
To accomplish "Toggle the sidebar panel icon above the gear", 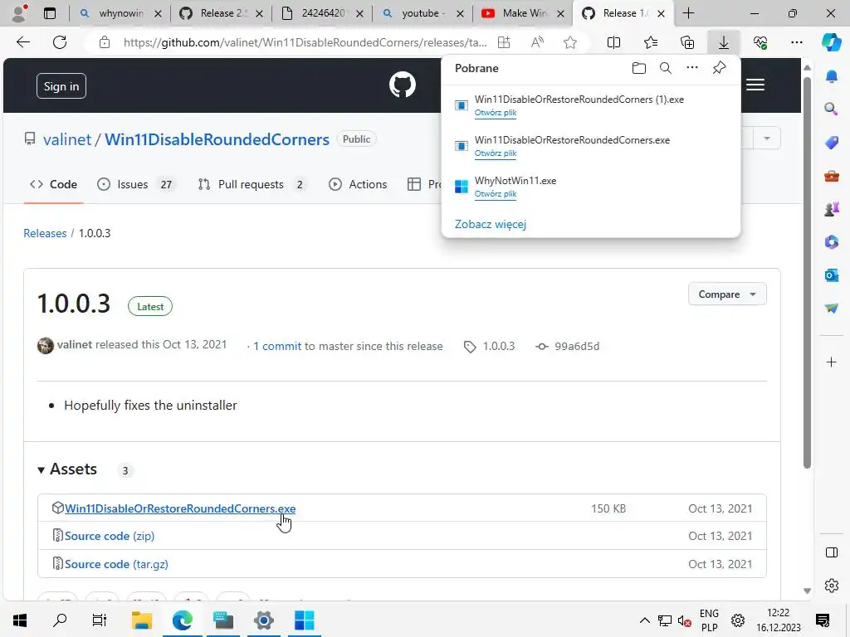I will point(831,552).
